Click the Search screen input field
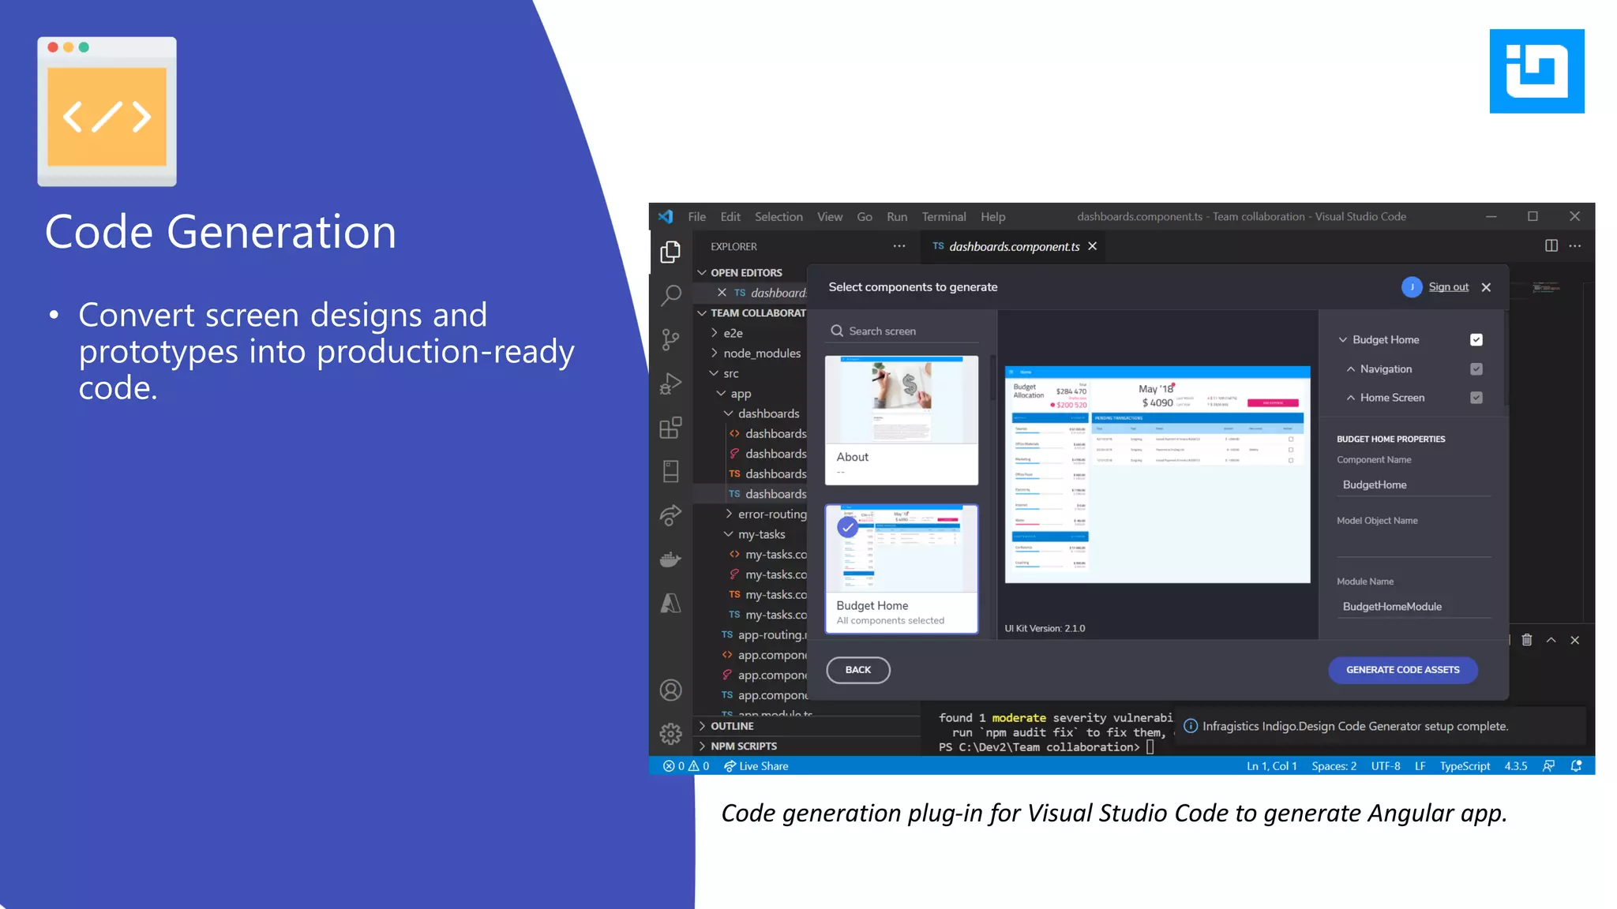The height and width of the screenshot is (909, 1617). (903, 331)
